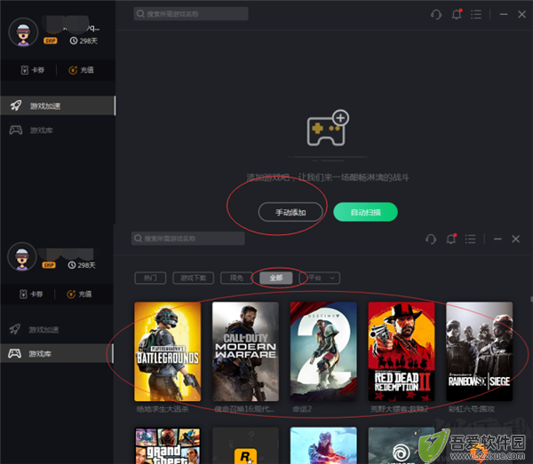
Task: Click the 荒野大镖客:救赎2 game title
Action: [x=399, y=409]
